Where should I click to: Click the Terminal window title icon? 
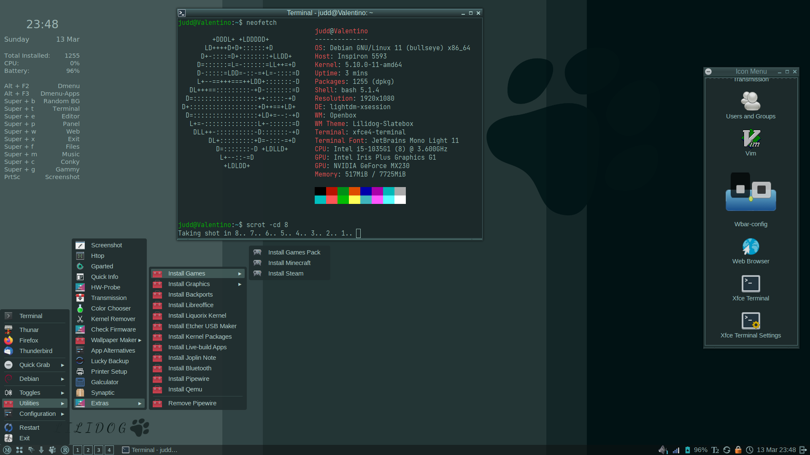click(182, 13)
